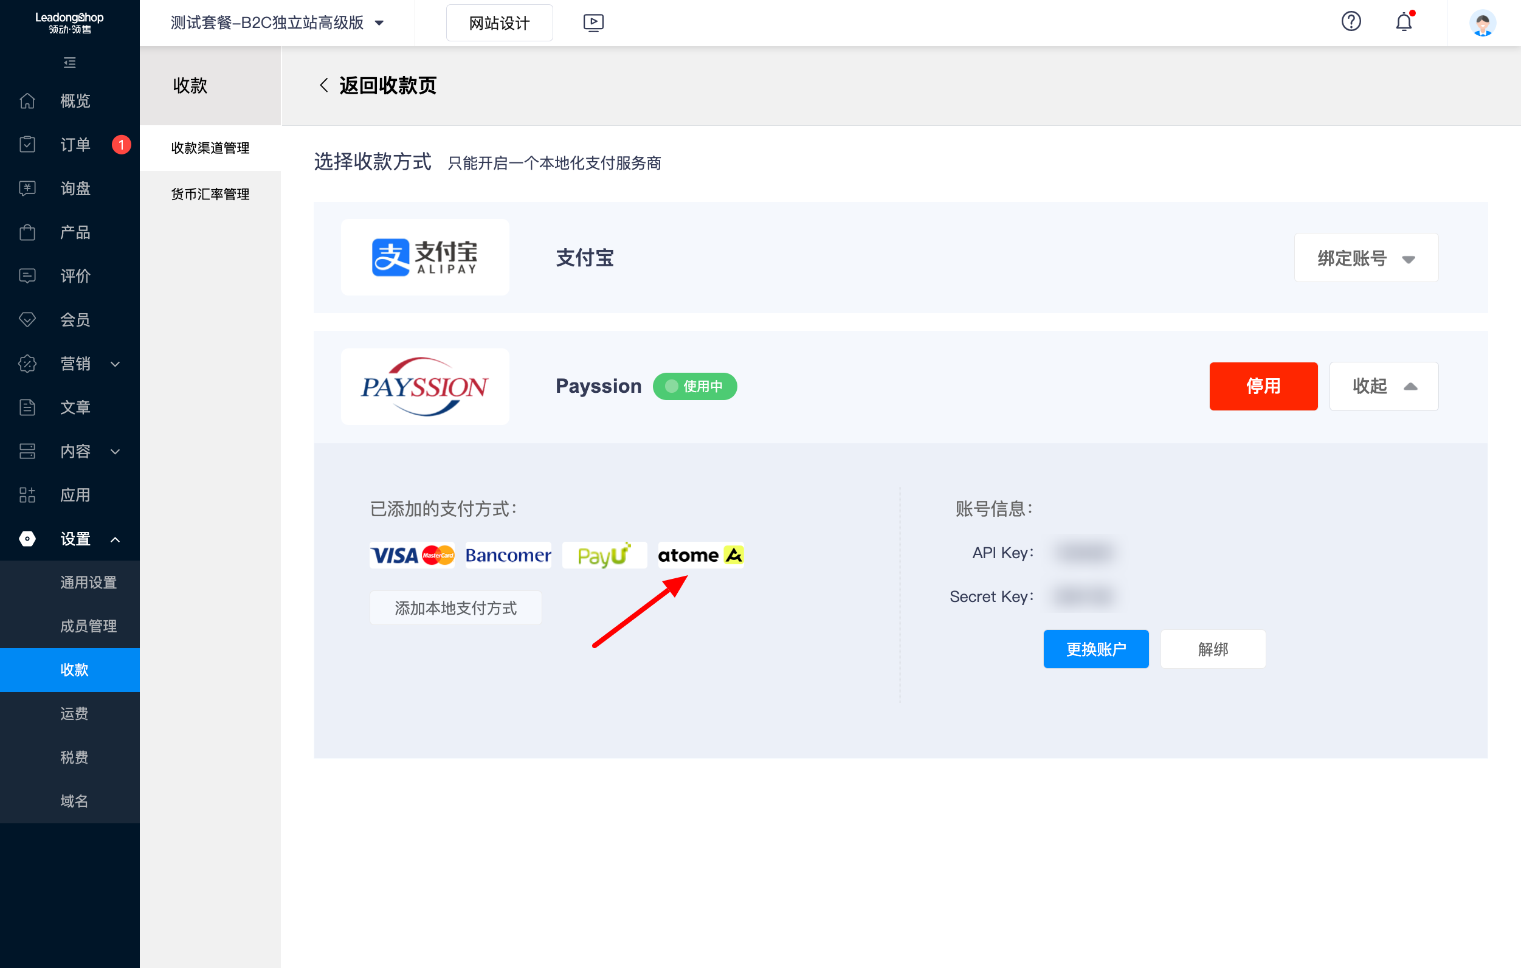The height and width of the screenshot is (968, 1521).
Task: Click the user avatar icon
Action: (1482, 23)
